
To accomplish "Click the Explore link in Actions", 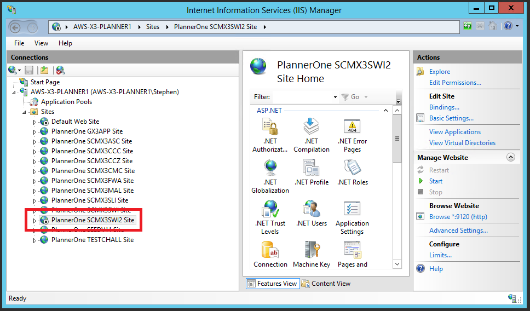I will [440, 72].
